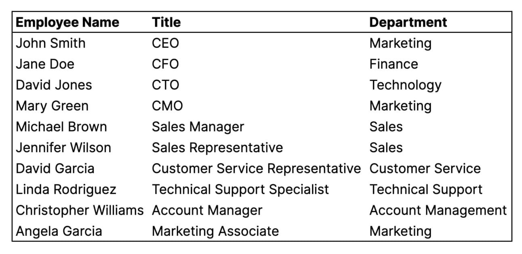Select the Mary Green name cell
522x254 pixels.
point(52,106)
